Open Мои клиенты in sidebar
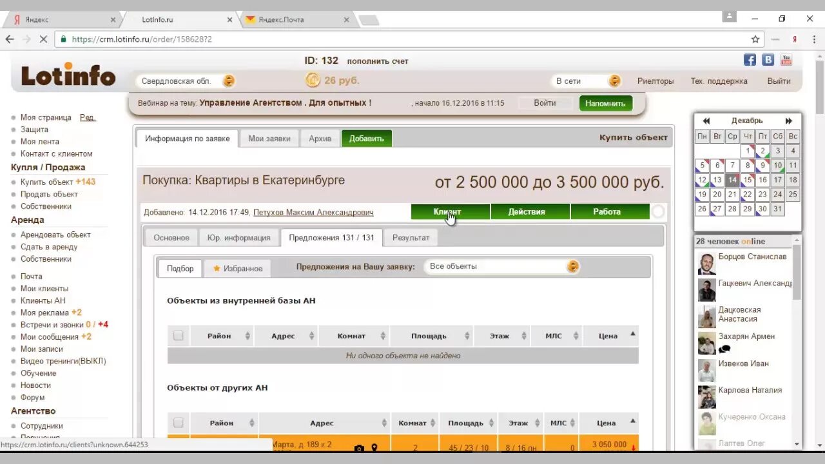 pos(44,289)
